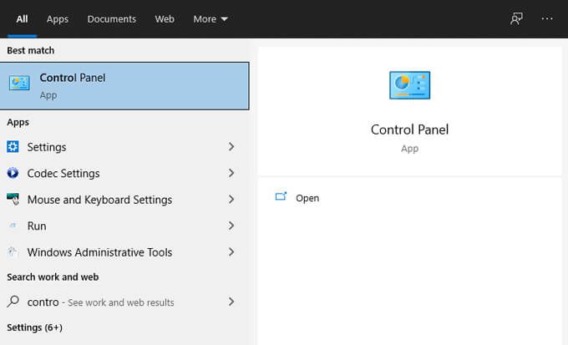Click the large Control Panel icon in preview pane
The height and width of the screenshot is (345, 568).
[409, 85]
